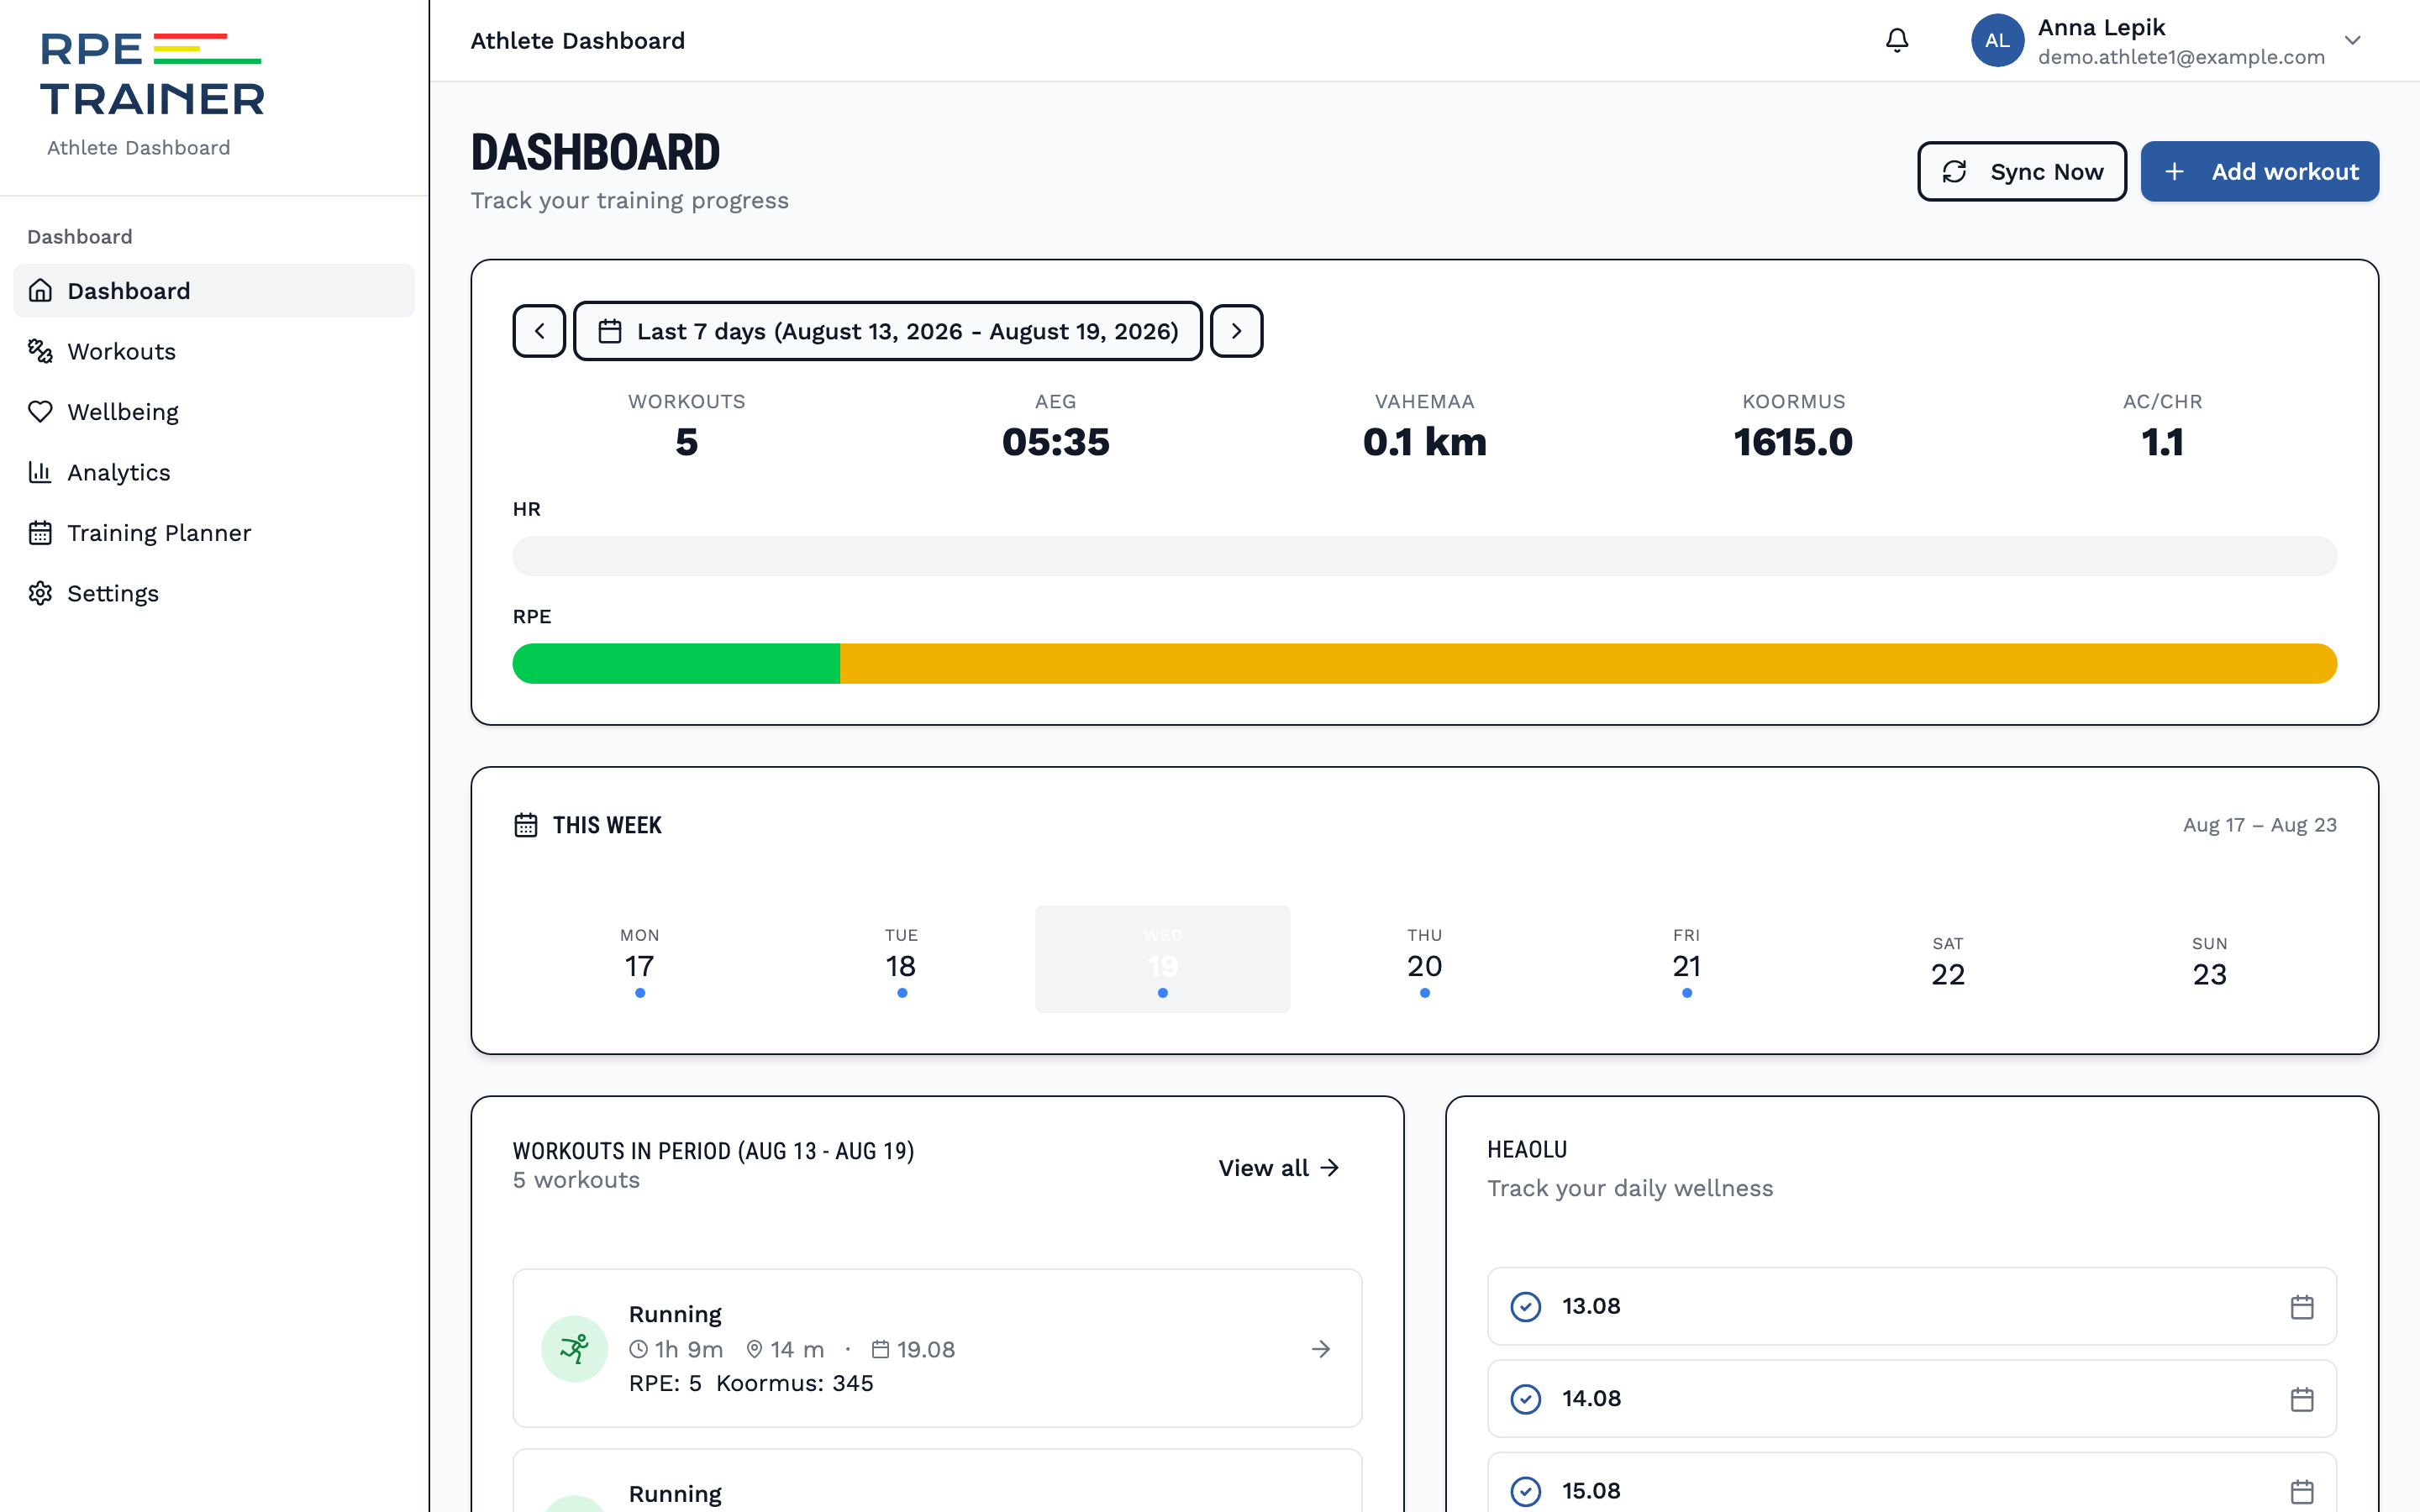Viewport: 2420px width, 1512px height.
Task: Go to Workouts in the sidebar
Action: (x=214, y=351)
